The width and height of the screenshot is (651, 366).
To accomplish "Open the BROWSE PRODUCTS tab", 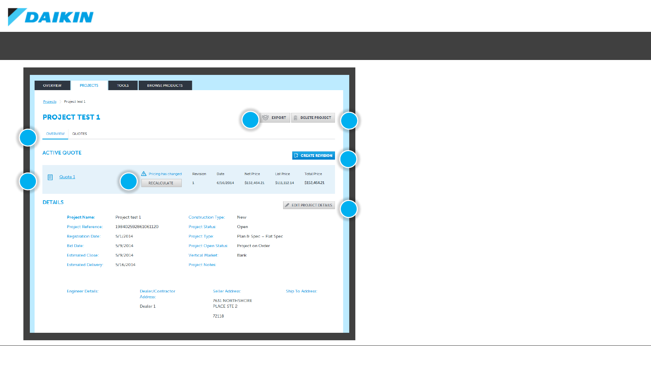I will (x=165, y=85).
